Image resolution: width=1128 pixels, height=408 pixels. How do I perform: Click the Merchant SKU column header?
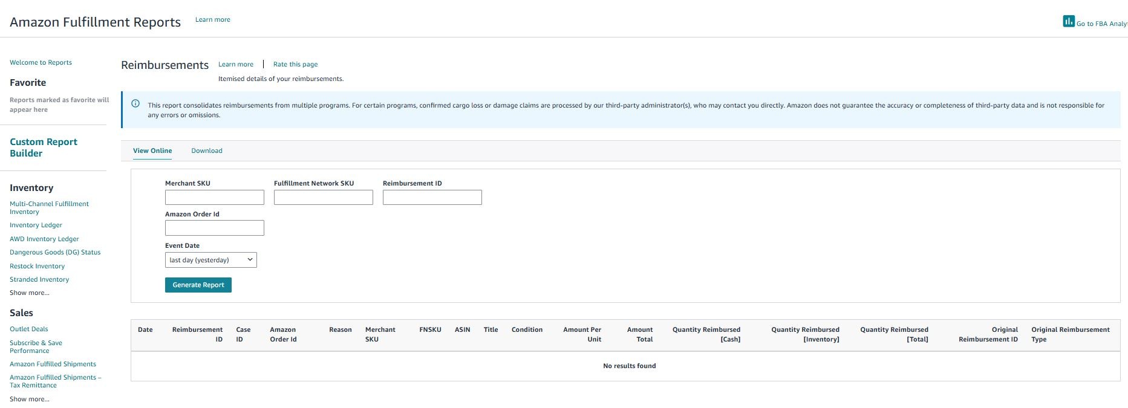(x=380, y=334)
